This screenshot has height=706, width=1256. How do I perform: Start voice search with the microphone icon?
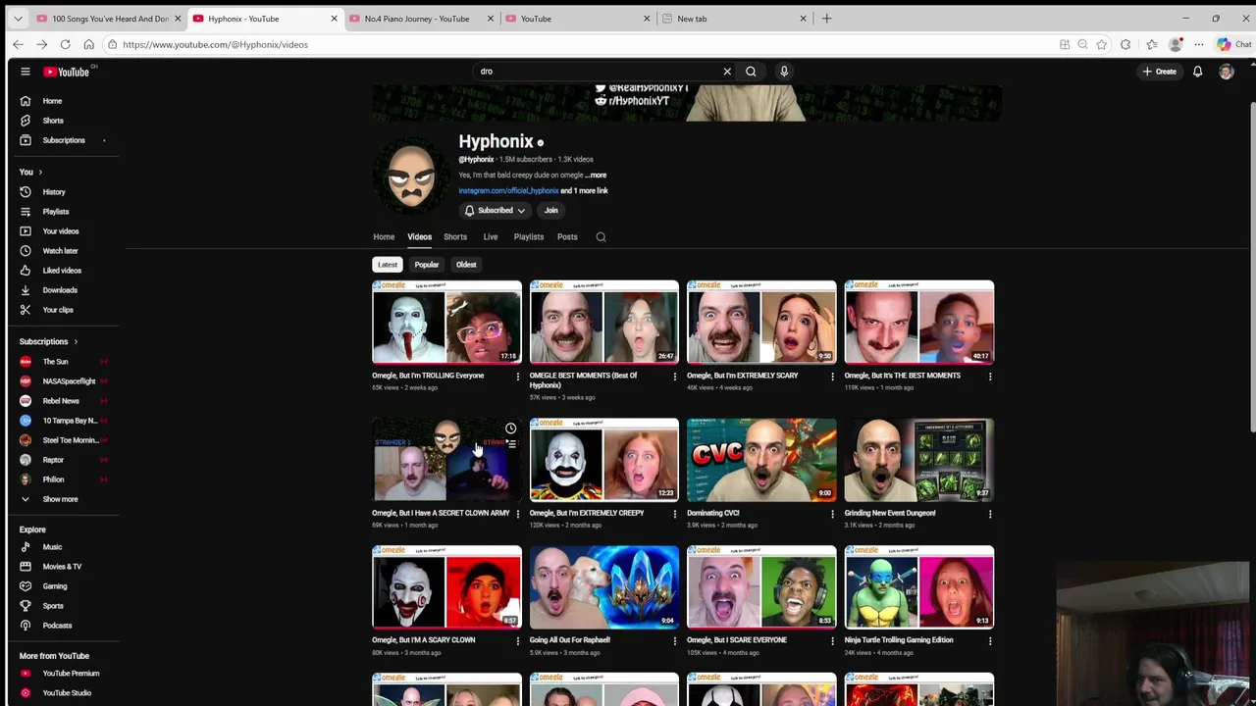[784, 72]
